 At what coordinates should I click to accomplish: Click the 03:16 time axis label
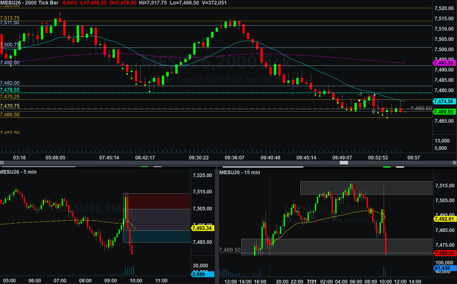(x=20, y=158)
